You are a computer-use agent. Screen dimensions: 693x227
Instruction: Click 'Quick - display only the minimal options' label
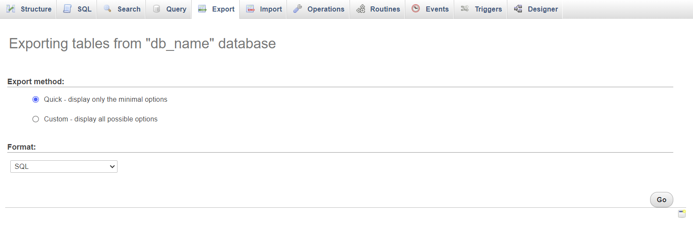[105, 100]
